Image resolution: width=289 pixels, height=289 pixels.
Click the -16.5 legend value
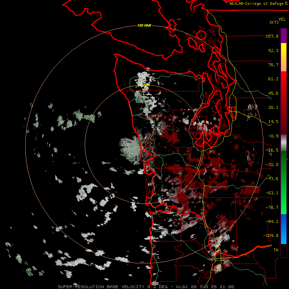272,150
